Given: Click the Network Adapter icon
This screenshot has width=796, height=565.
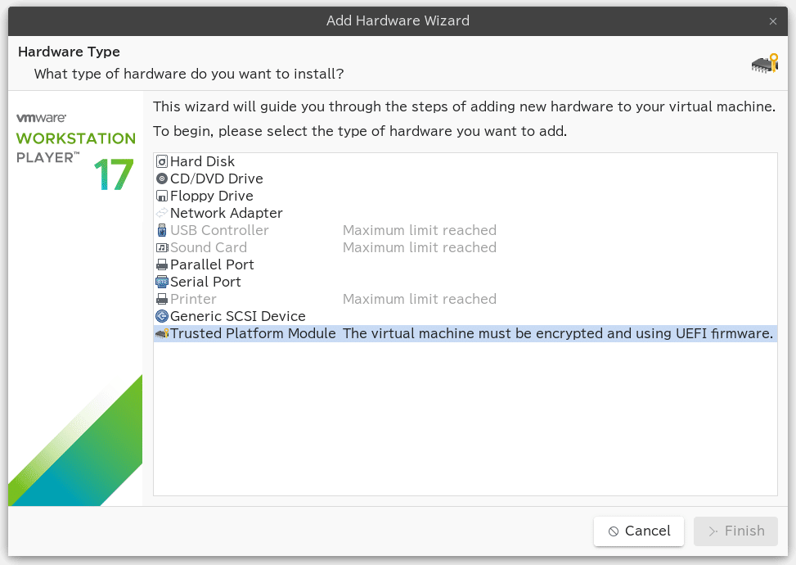Looking at the screenshot, I should (163, 213).
